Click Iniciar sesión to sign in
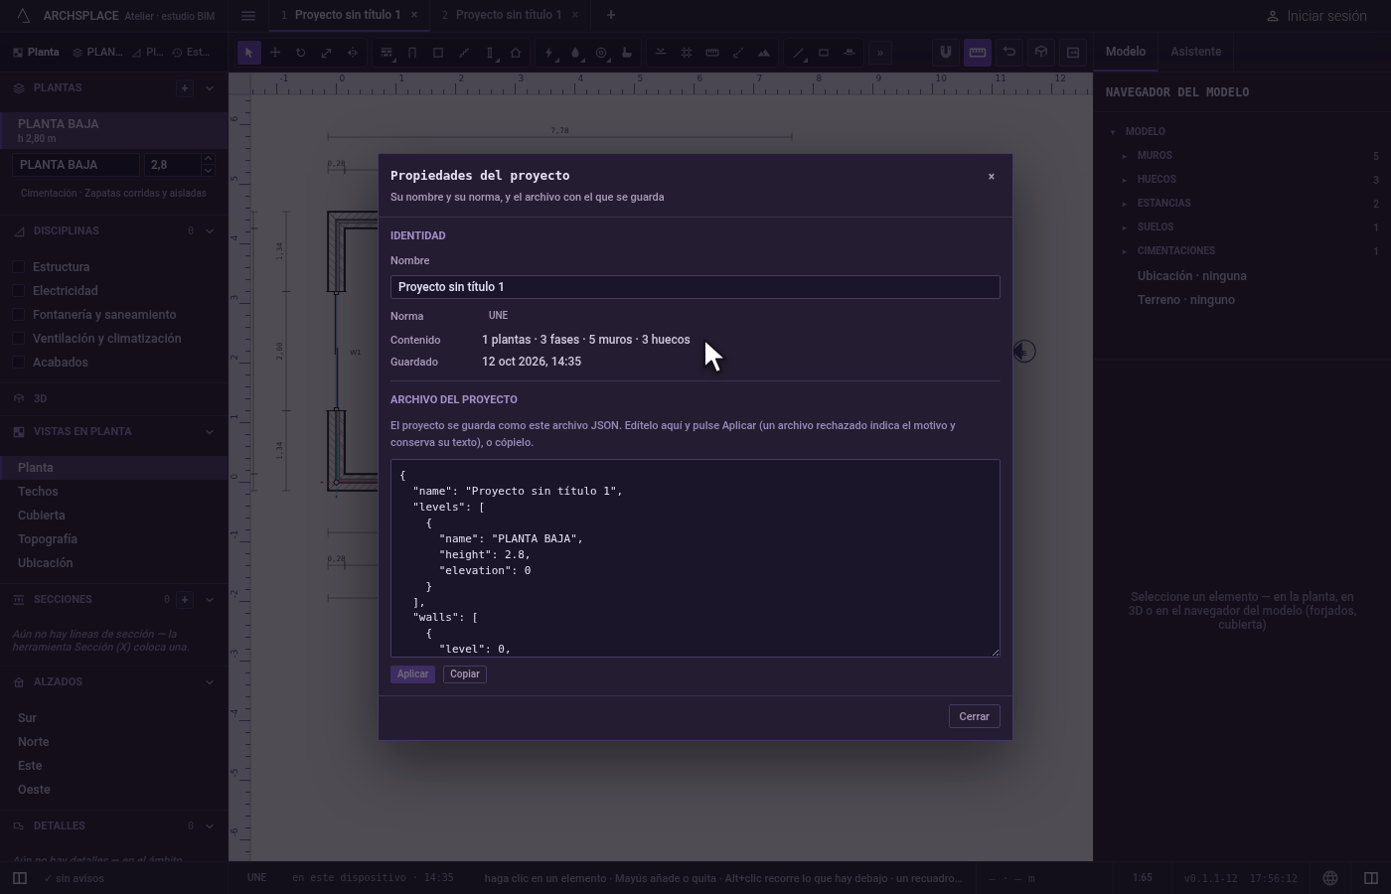Viewport: 1391px width, 894px height. coord(1315,16)
